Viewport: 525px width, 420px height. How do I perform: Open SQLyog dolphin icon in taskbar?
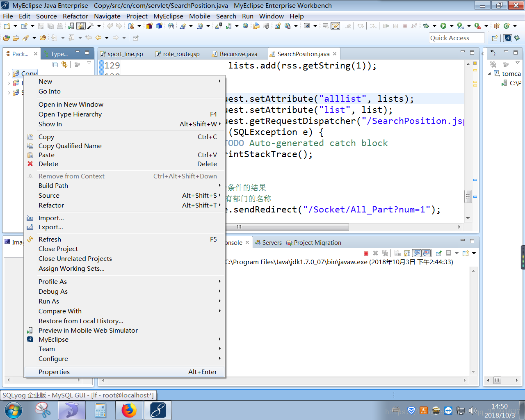click(71, 410)
